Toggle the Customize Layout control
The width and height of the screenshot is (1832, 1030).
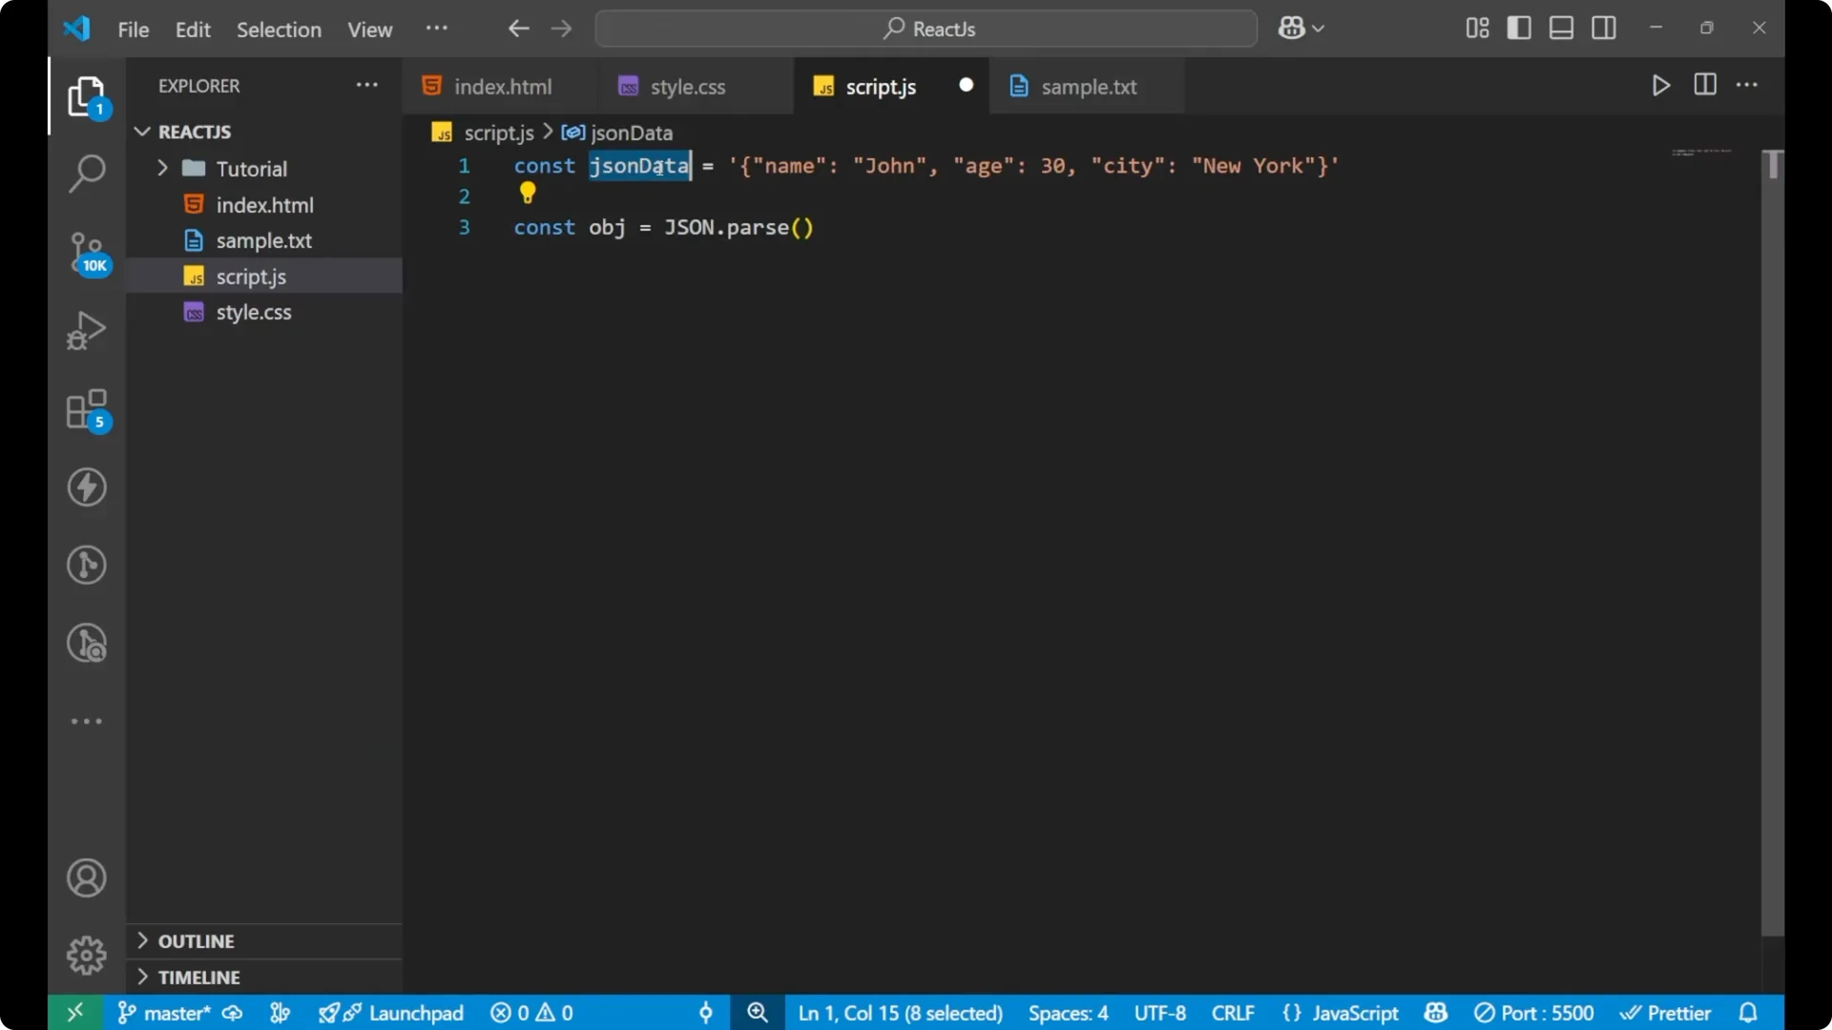[1475, 28]
